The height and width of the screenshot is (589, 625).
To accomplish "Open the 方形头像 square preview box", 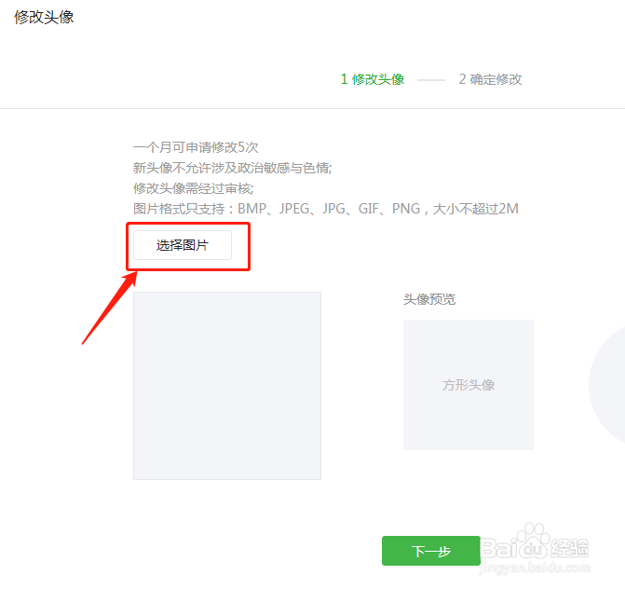I will [469, 385].
